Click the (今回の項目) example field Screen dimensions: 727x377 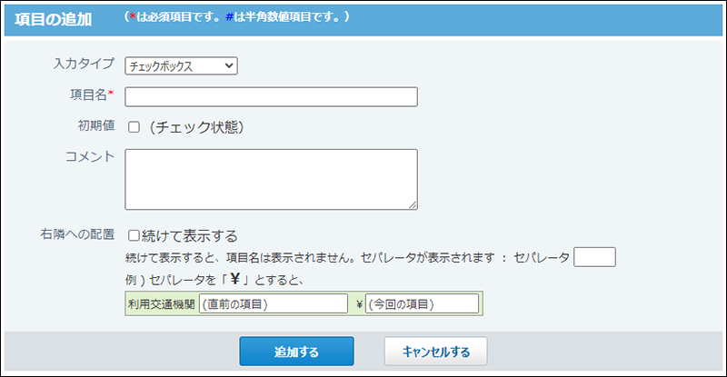pos(422,303)
